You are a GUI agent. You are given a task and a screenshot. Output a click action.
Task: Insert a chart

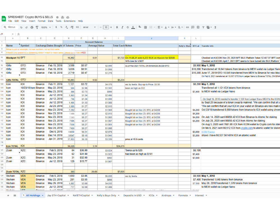(x=198, y=27)
